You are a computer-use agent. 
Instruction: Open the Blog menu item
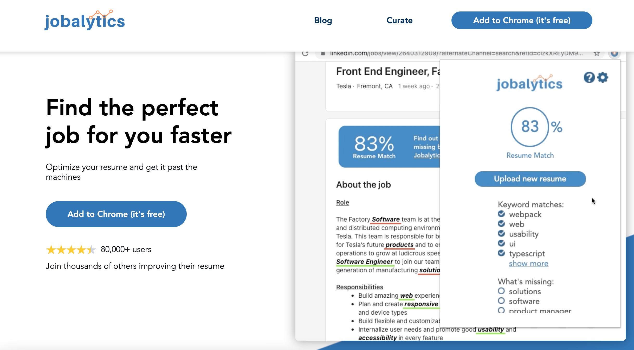point(323,20)
